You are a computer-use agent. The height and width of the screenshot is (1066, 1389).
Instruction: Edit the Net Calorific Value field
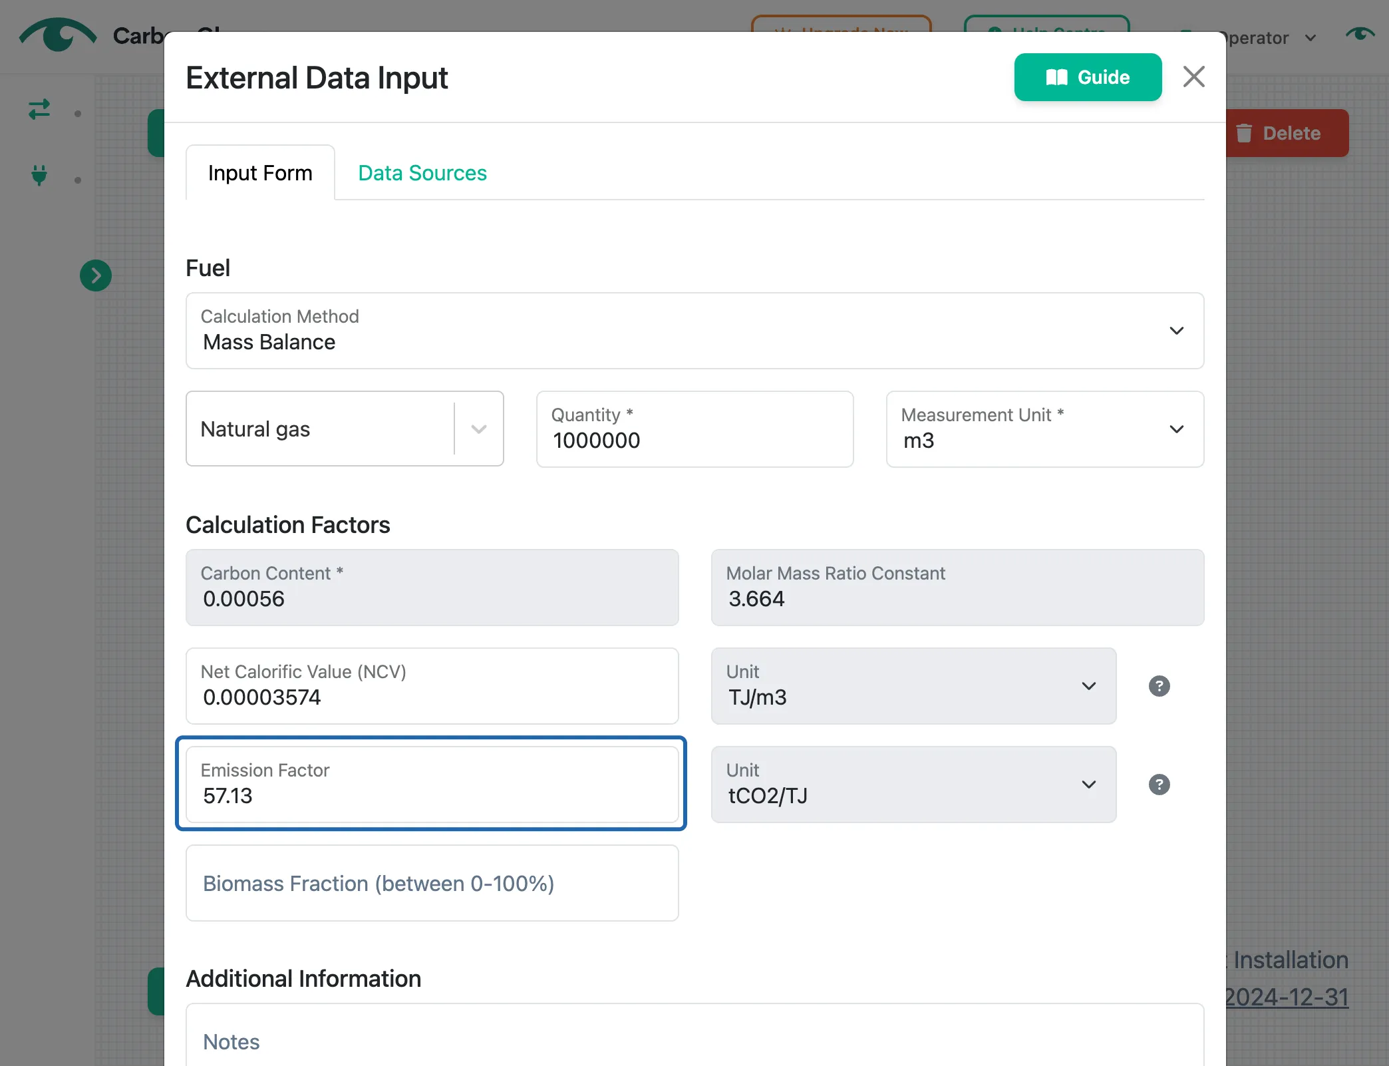432,686
